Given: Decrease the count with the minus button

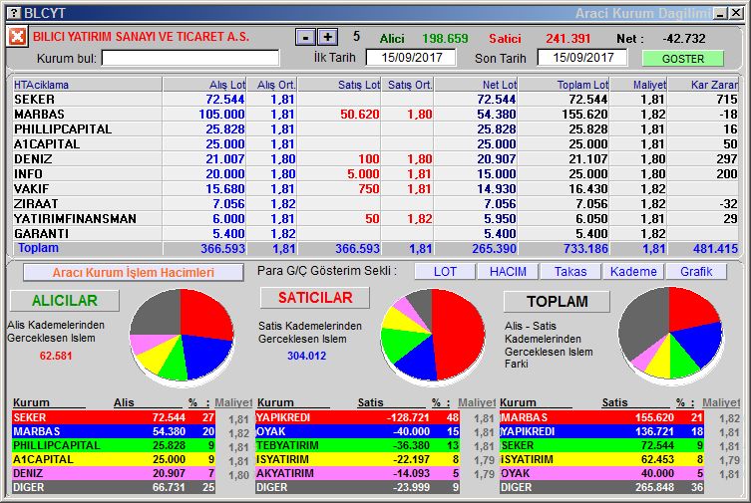Looking at the screenshot, I should (x=305, y=37).
